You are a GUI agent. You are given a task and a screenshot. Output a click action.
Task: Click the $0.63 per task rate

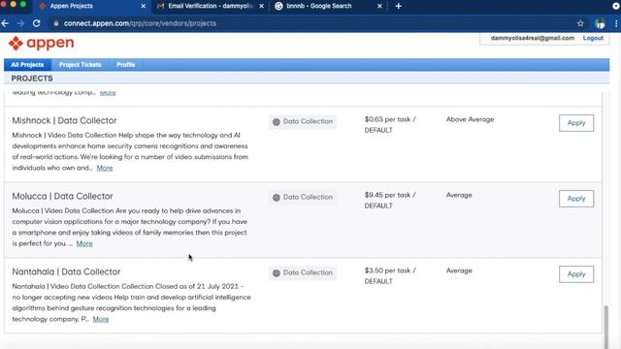[390, 125]
